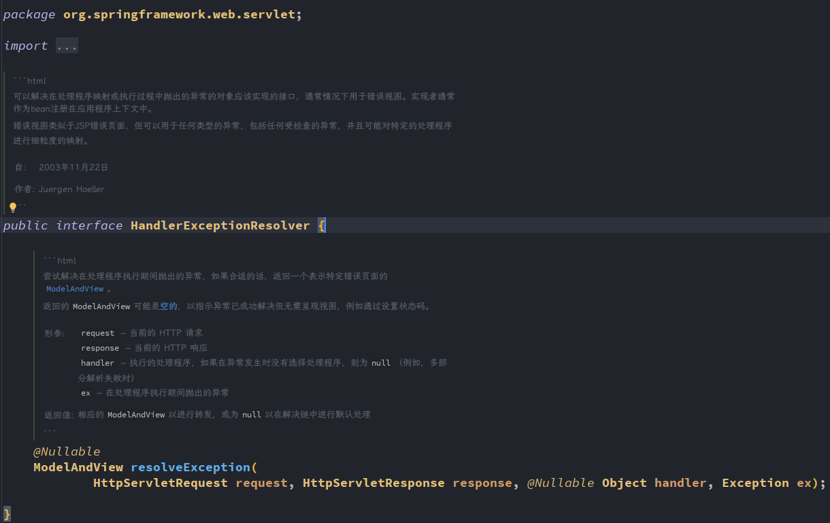The height and width of the screenshot is (523, 830).
Task: Click the final closing brace of the interface
Action: pos(7,513)
